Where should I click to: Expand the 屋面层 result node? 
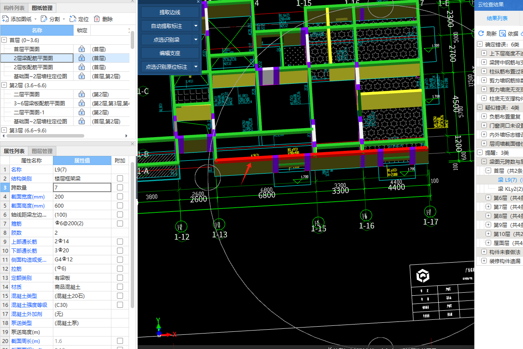tap(488, 243)
